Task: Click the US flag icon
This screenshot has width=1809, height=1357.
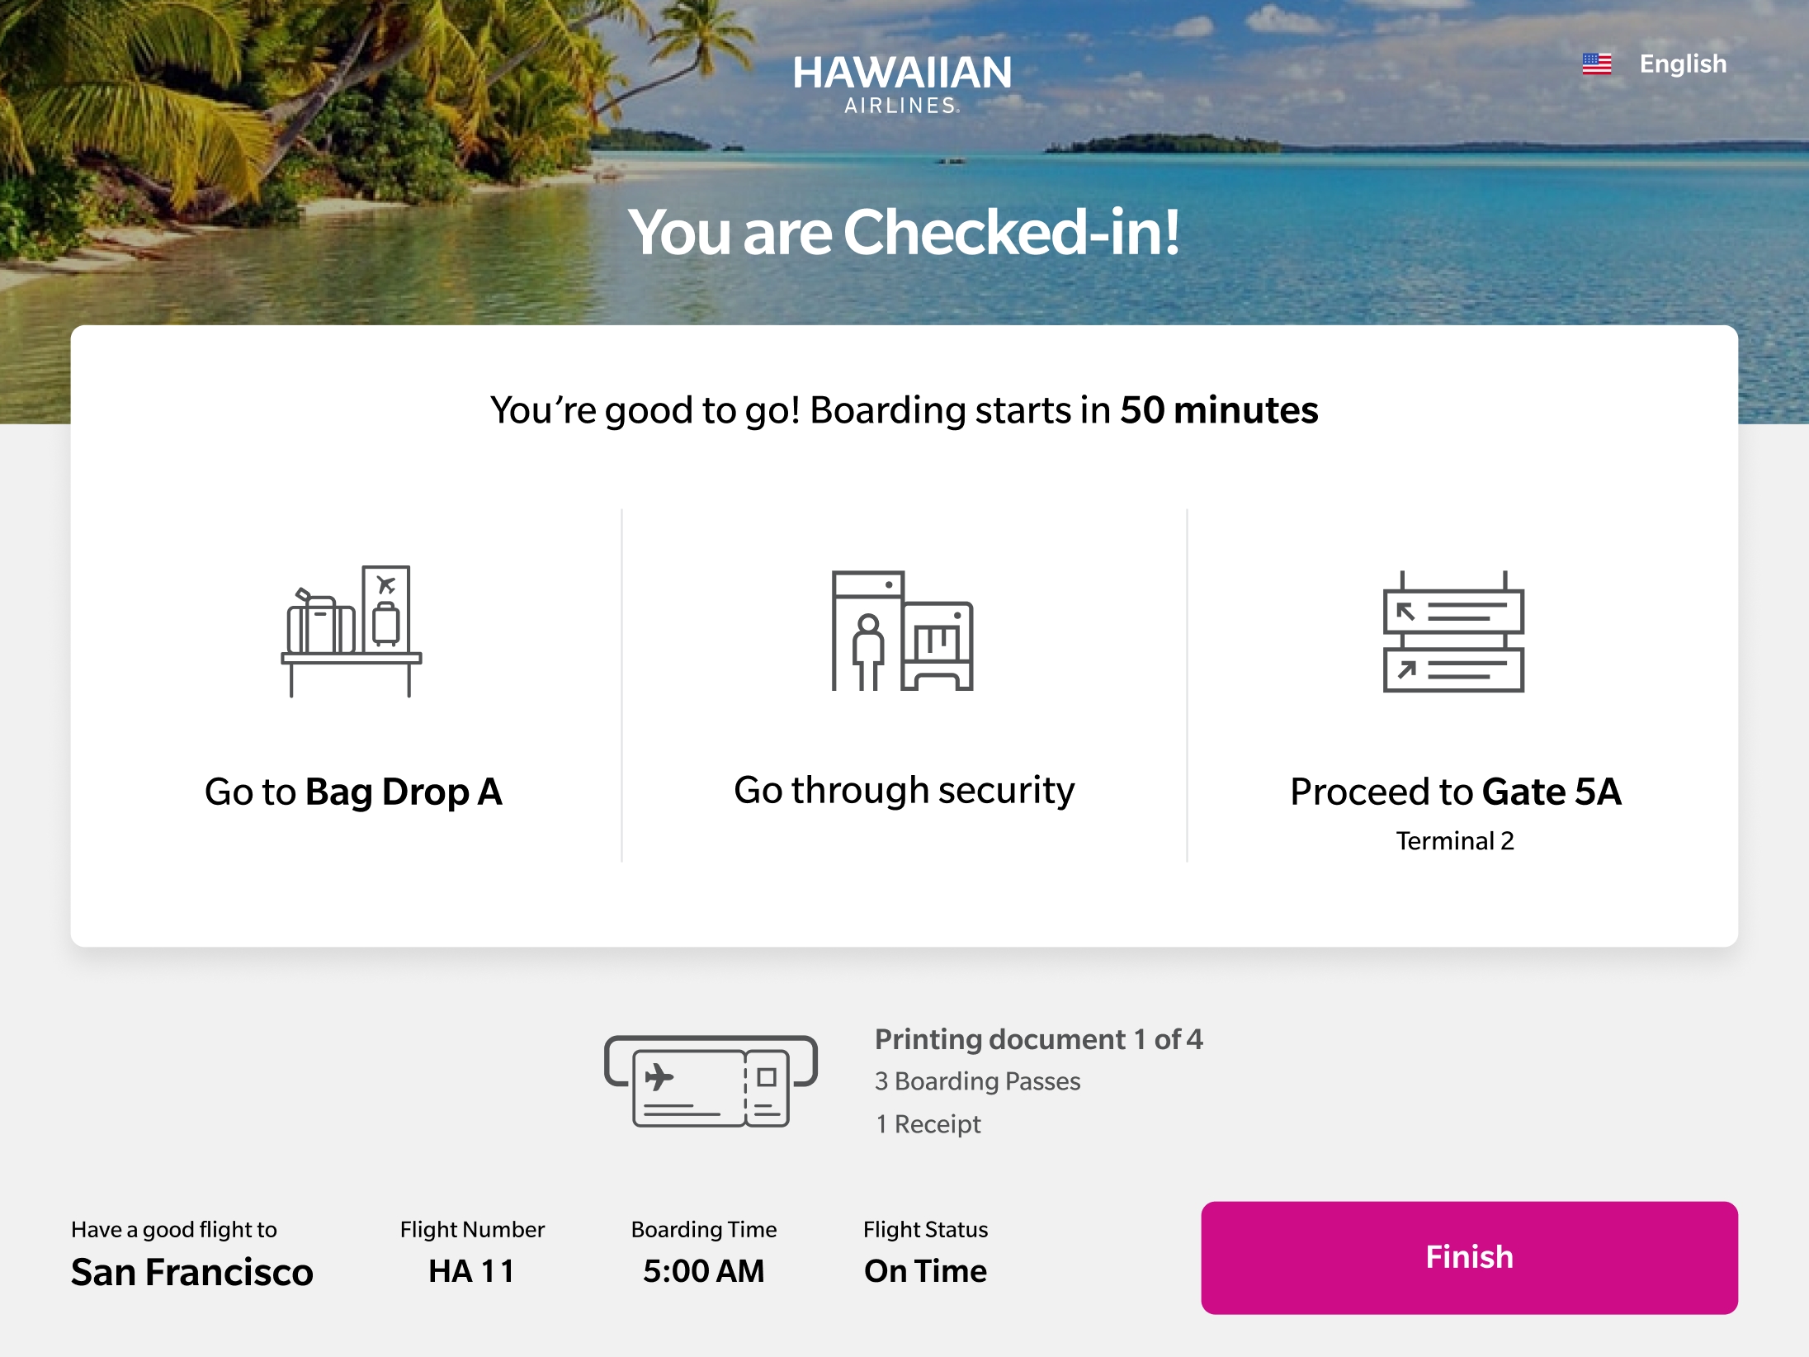Action: pos(1596,64)
